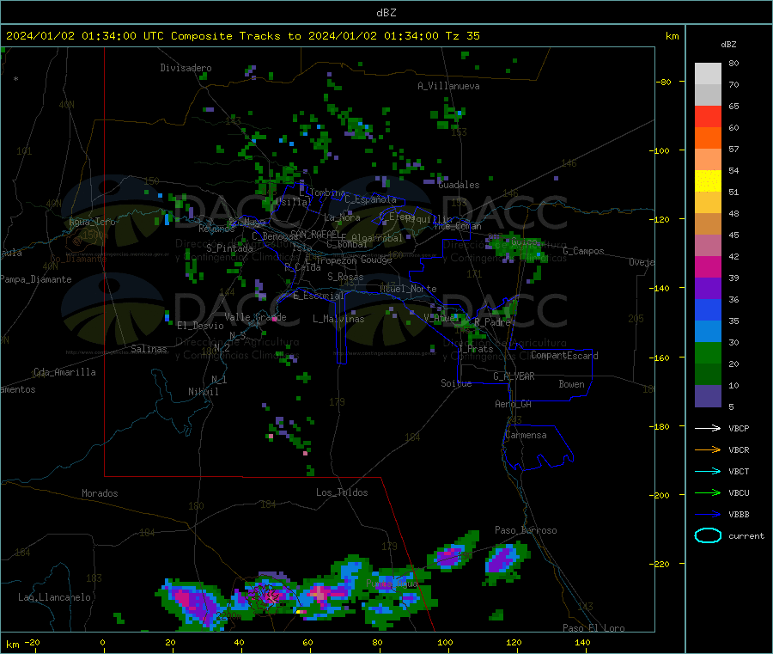
Task: Select the red 60 dBZ color swatch
Action: click(708, 116)
